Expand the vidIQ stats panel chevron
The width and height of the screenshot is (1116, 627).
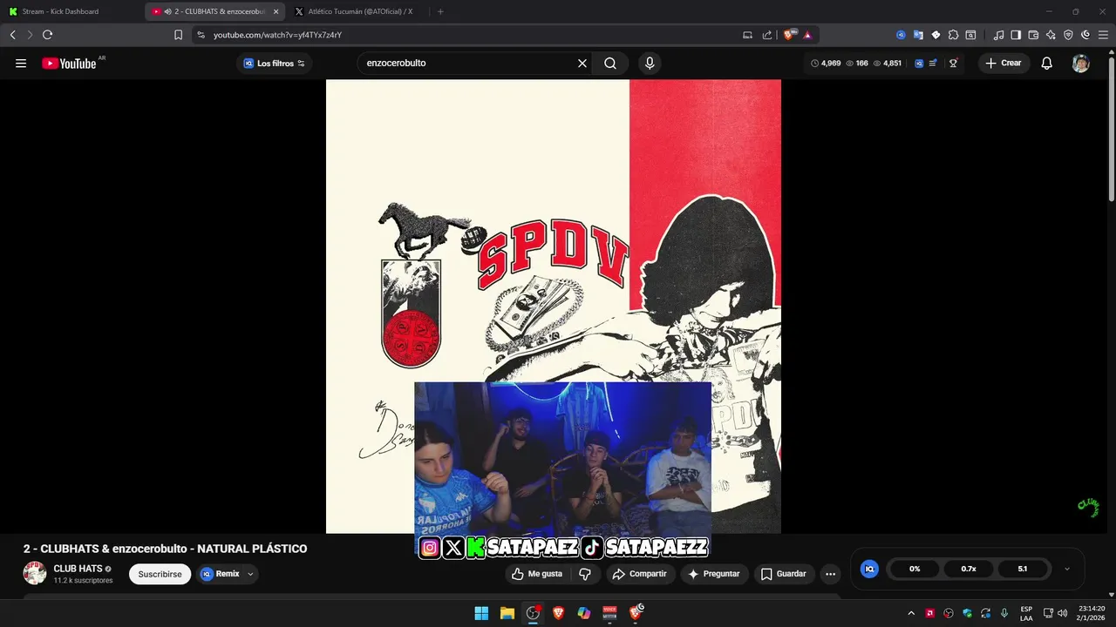pyautogui.click(x=1067, y=569)
